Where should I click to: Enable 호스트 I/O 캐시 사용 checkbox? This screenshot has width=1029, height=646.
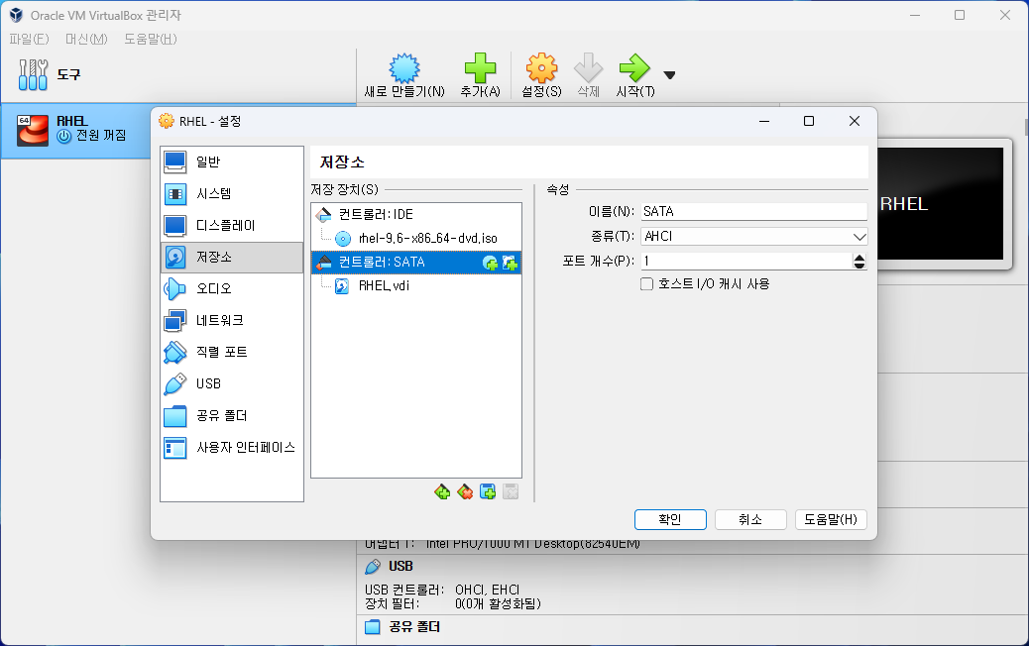[x=647, y=284]
